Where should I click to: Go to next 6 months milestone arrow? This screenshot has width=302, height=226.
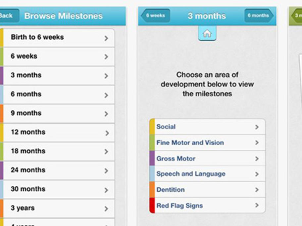[259, 16]
